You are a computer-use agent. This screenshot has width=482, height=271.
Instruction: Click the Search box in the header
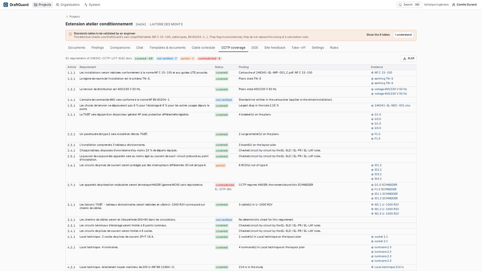point(409,5)
